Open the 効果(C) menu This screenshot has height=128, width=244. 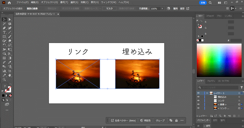tap(85, 2)
